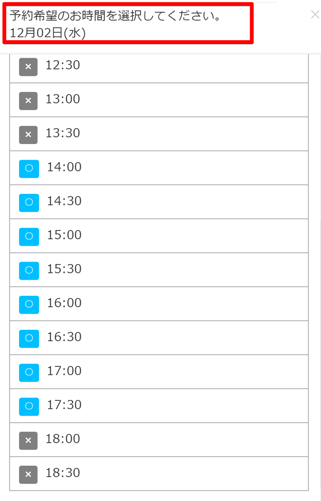The image size is (321, 501).
Task: Click the 12月02日(水) date header text
Action: tap(48, 33)
